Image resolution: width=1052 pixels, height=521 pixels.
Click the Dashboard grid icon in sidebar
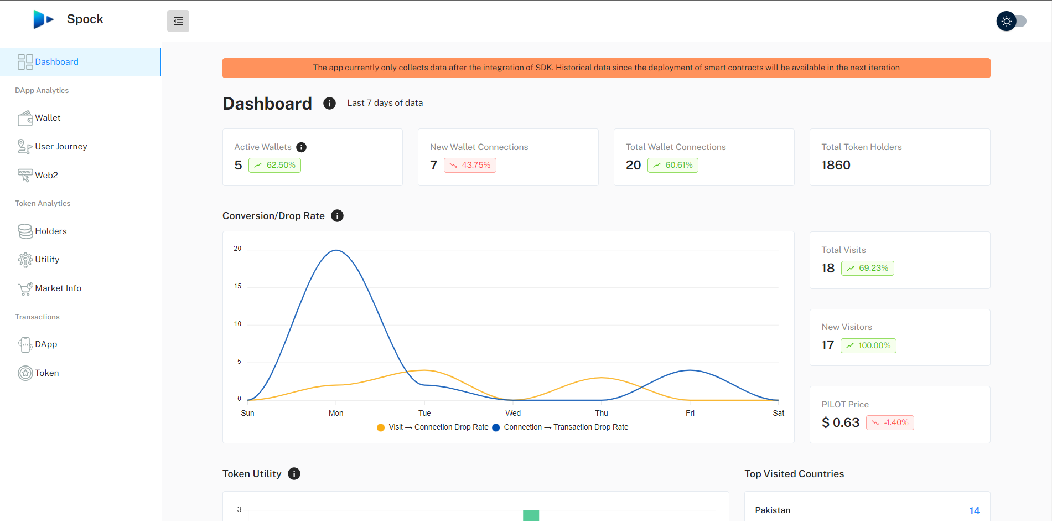click(25, 62)
